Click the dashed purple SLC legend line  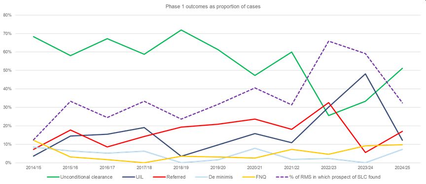click(x=281, y=177)
